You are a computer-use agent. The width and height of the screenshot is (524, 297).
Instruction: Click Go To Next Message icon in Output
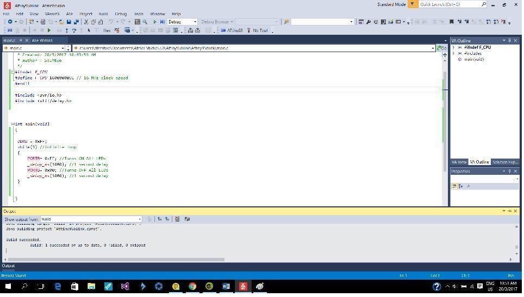click(167, 219)
